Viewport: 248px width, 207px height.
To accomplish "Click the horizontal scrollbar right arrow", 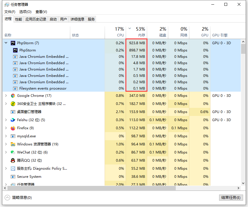I will click(x=238, y=188).
